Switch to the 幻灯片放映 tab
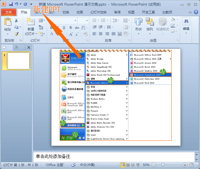200x169 pixels. coord(98,12)
